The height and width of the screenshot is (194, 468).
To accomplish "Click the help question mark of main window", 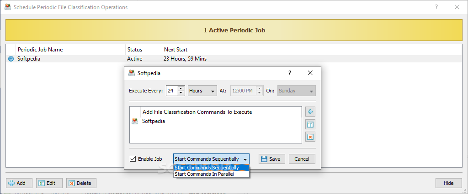I will pos(436,7).
